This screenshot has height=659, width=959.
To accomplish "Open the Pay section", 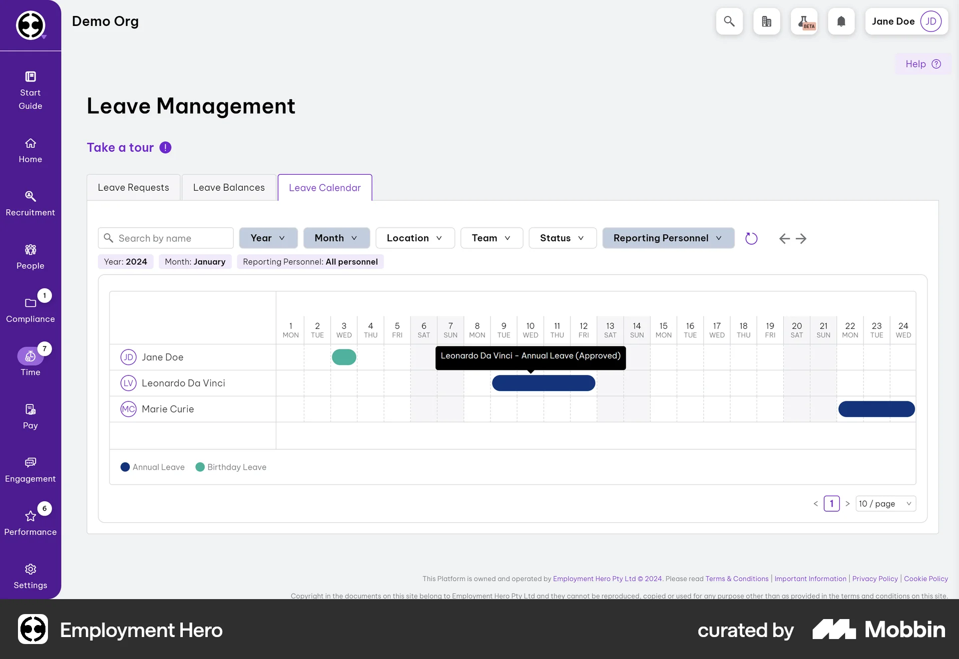I will (30, 415).
